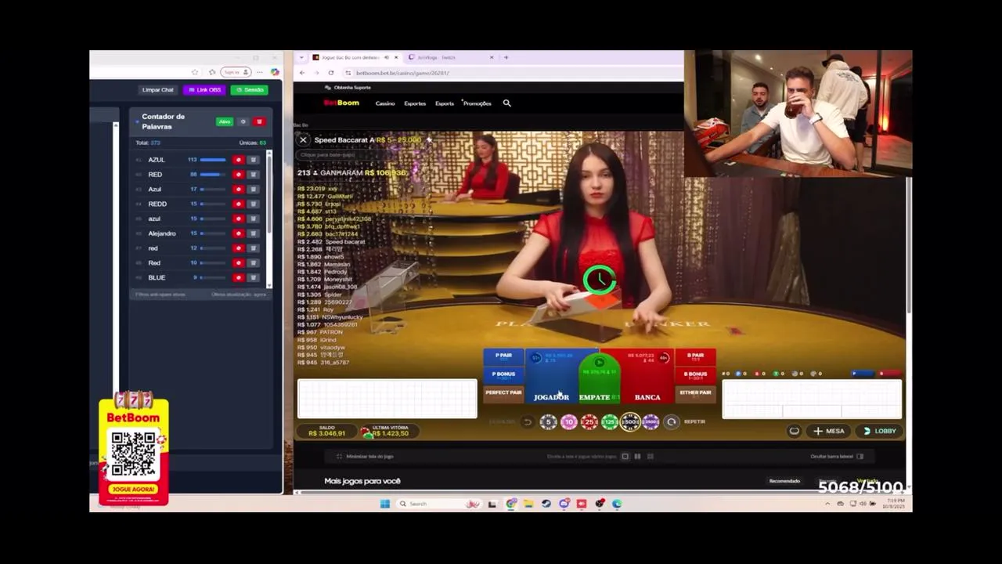Viewport: 1002px width, 564px height.
Task: Toggle Ocultar barra lateral
Action: [x=837, y=456]
